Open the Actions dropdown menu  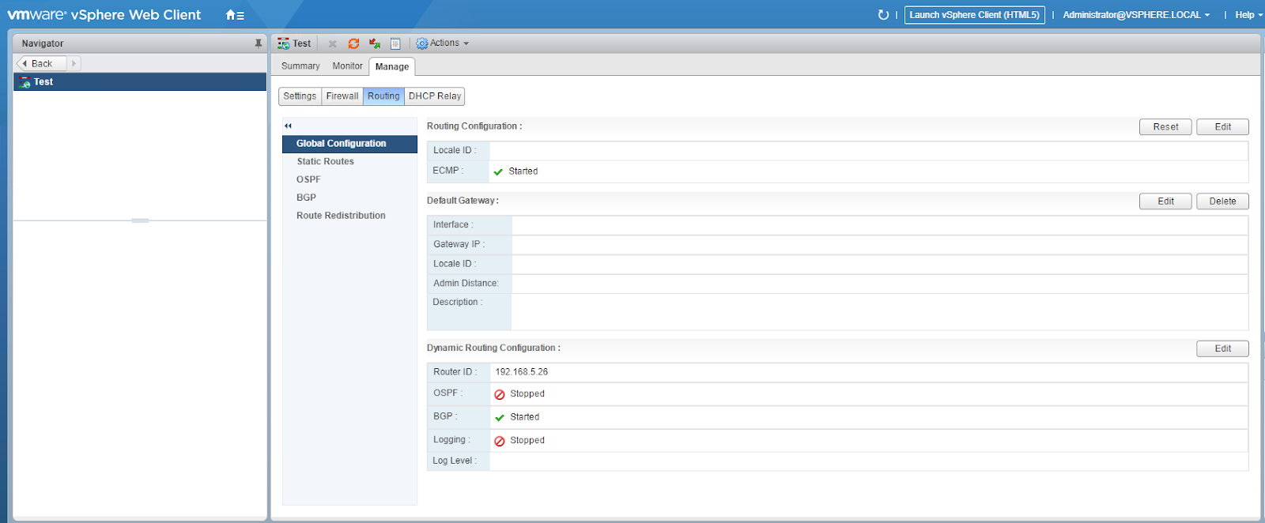click(444, 43)
